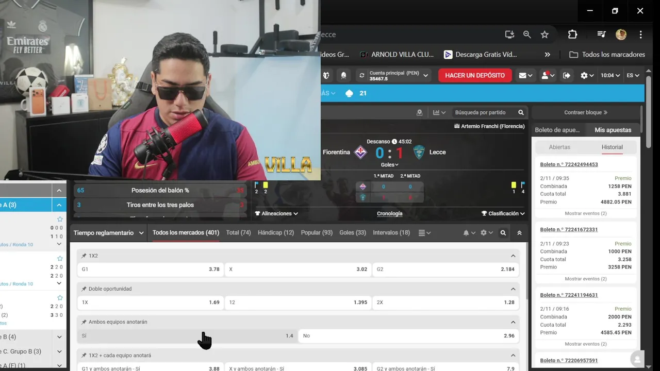Click the stadium location pin icon
The image size is (660, 371).
tap(419, 112)
